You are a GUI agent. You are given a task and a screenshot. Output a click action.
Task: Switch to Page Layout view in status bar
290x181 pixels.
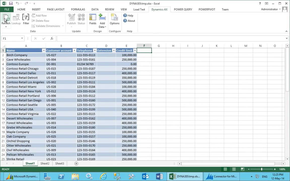click(234, 169)
